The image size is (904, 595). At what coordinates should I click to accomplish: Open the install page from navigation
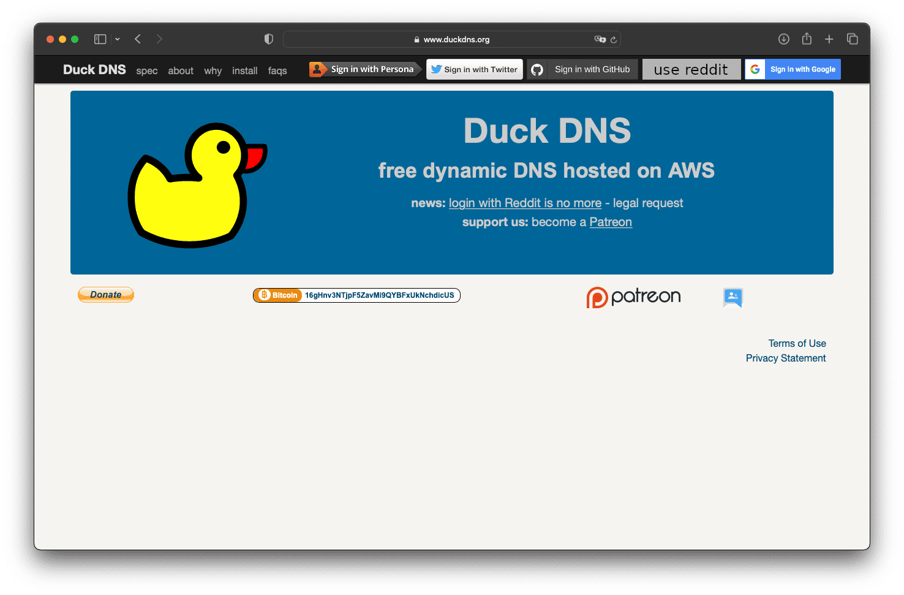click(245, 70)
